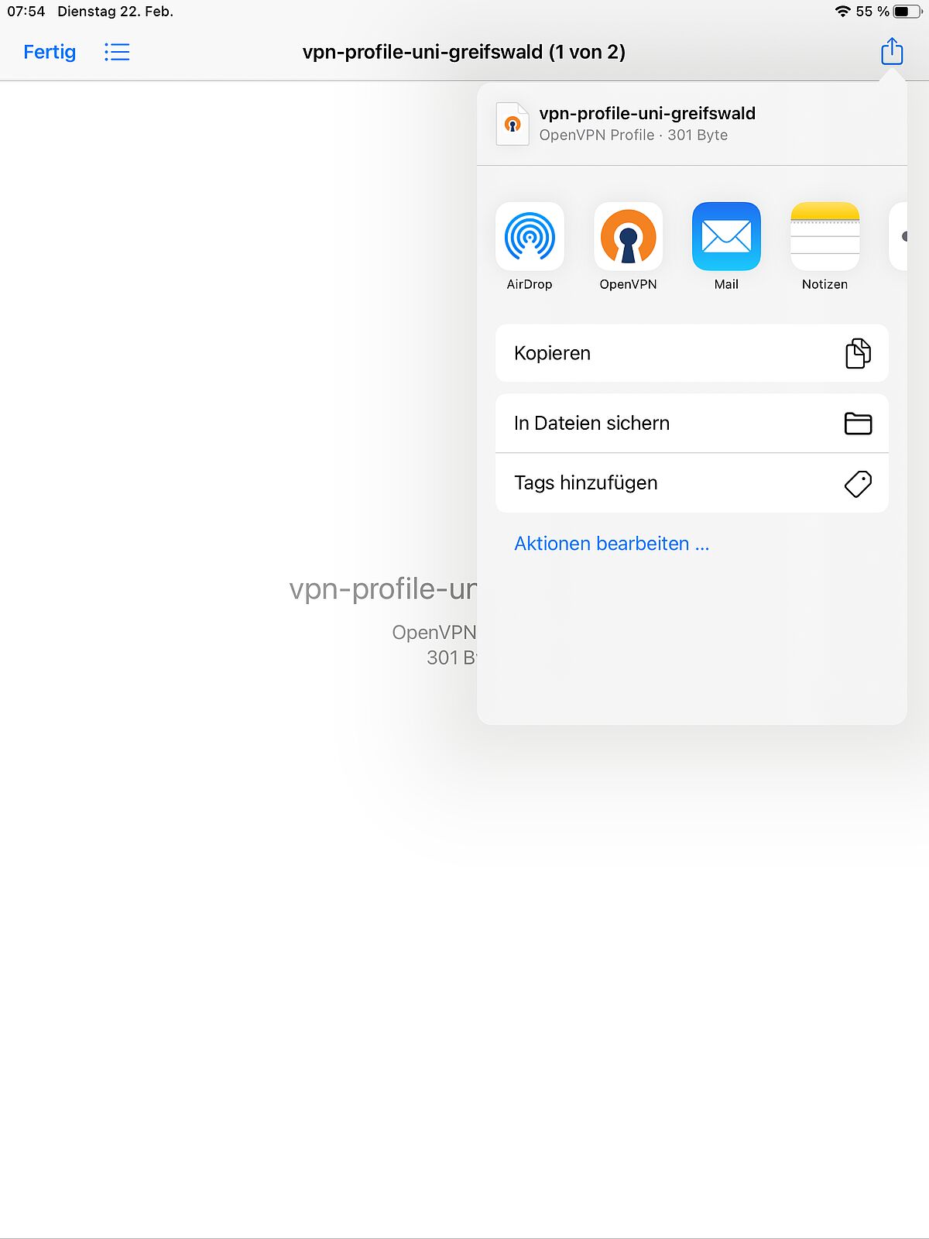Viewport: 929px width, 1239px height.
Task: Tap the Fertig button
Action: [50, 52]
